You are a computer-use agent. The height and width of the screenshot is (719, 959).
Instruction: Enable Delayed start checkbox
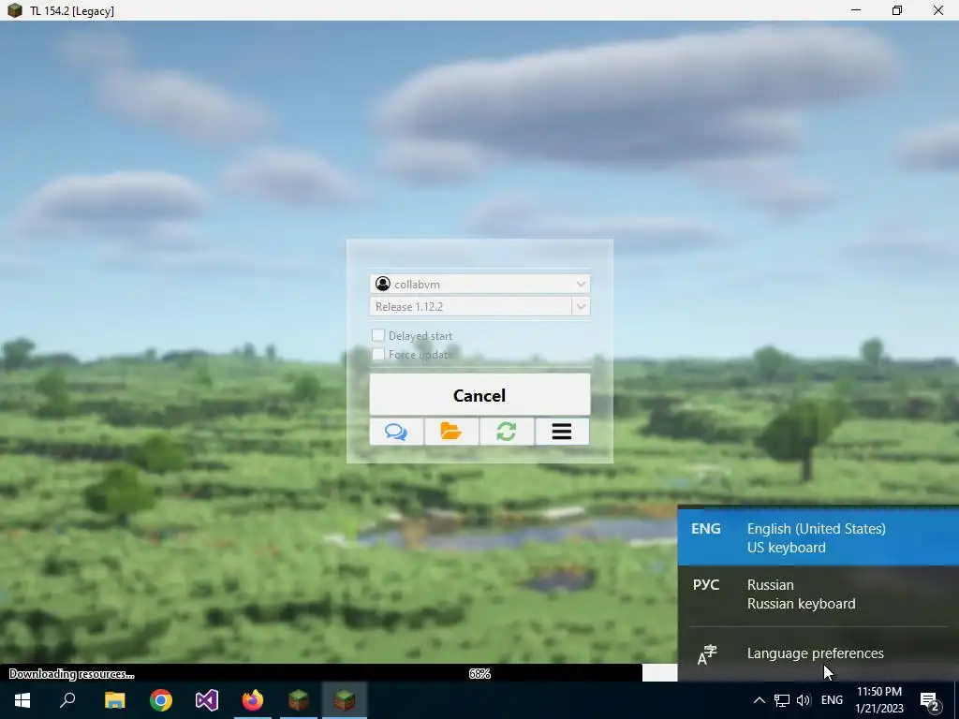pos(378,335)
